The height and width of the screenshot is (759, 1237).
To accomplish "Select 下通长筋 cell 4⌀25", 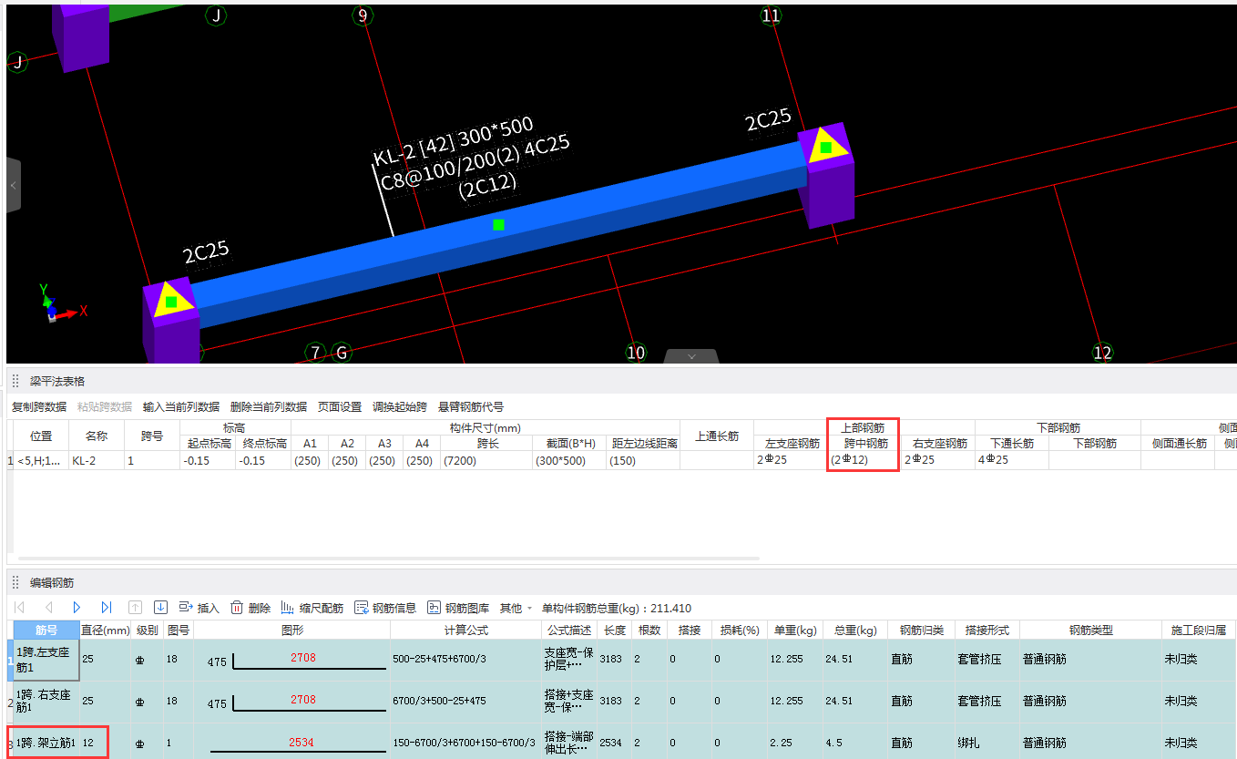I will pyautogui.click(x=1012, y=460).
